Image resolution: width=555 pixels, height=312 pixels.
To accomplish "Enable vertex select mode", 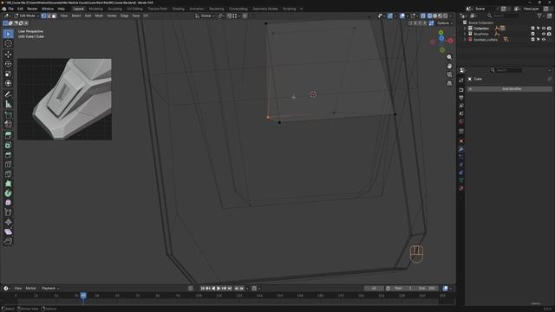I will pyautogui.click(x=43, y=16).
